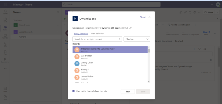Click the timeline filter funnel icon
Screen dimensions: 222x104
tap(199, 49)
